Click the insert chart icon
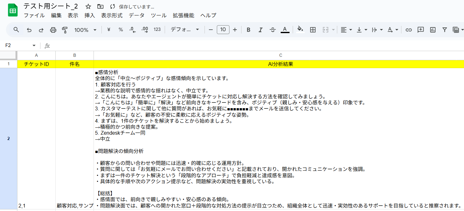Viewport: 464px width, 211px height. (x=433, y=30)
